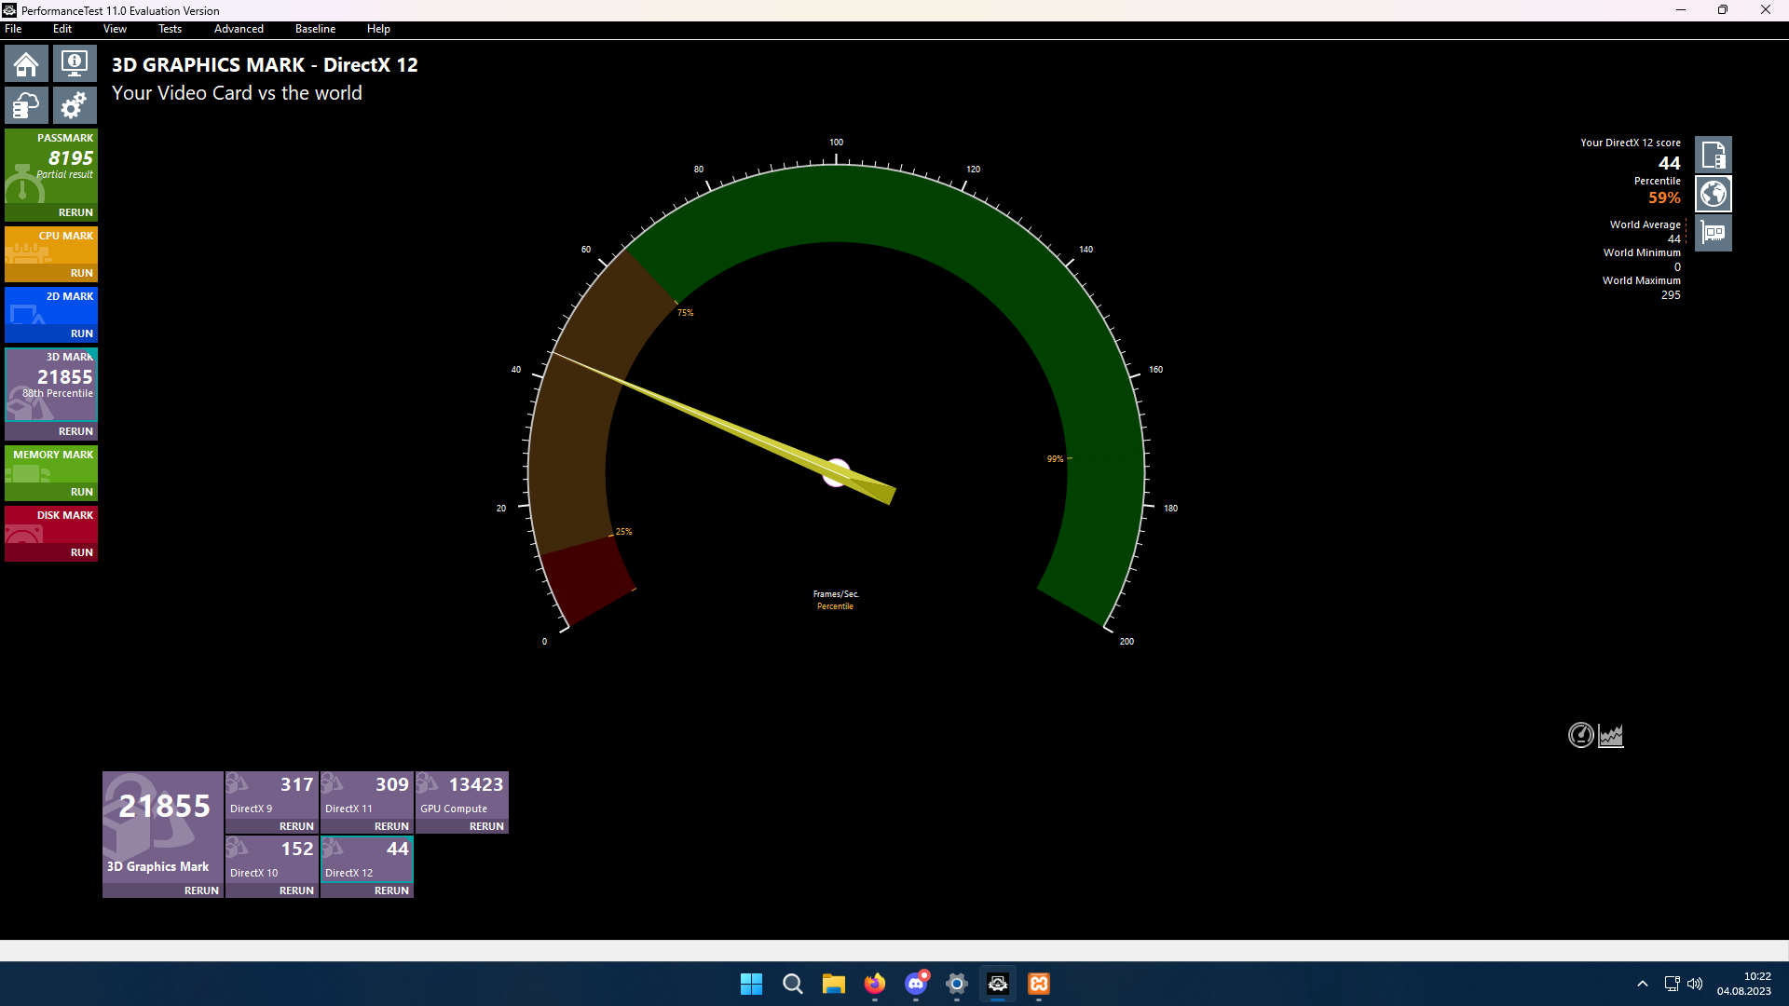Rerun the DirectX 9 test
This screenshot has height=1006, width=1789.
296,826
